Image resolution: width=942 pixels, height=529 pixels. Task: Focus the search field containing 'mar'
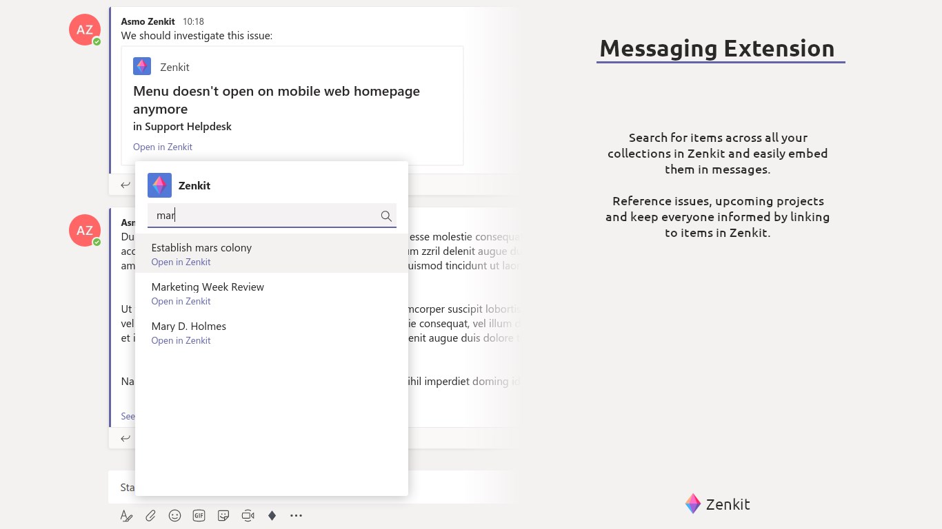coord(272,216)
